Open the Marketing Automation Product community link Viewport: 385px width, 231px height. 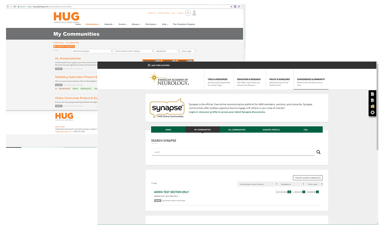[76, 77]
